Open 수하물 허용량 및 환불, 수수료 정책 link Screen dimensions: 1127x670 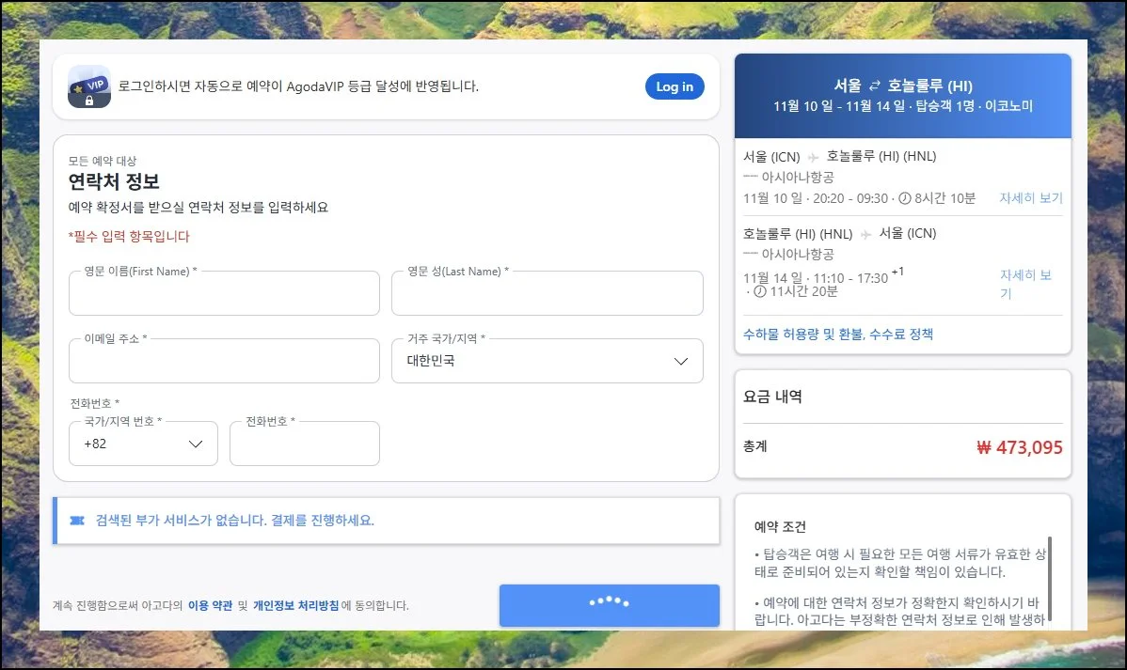click(838, 334)
